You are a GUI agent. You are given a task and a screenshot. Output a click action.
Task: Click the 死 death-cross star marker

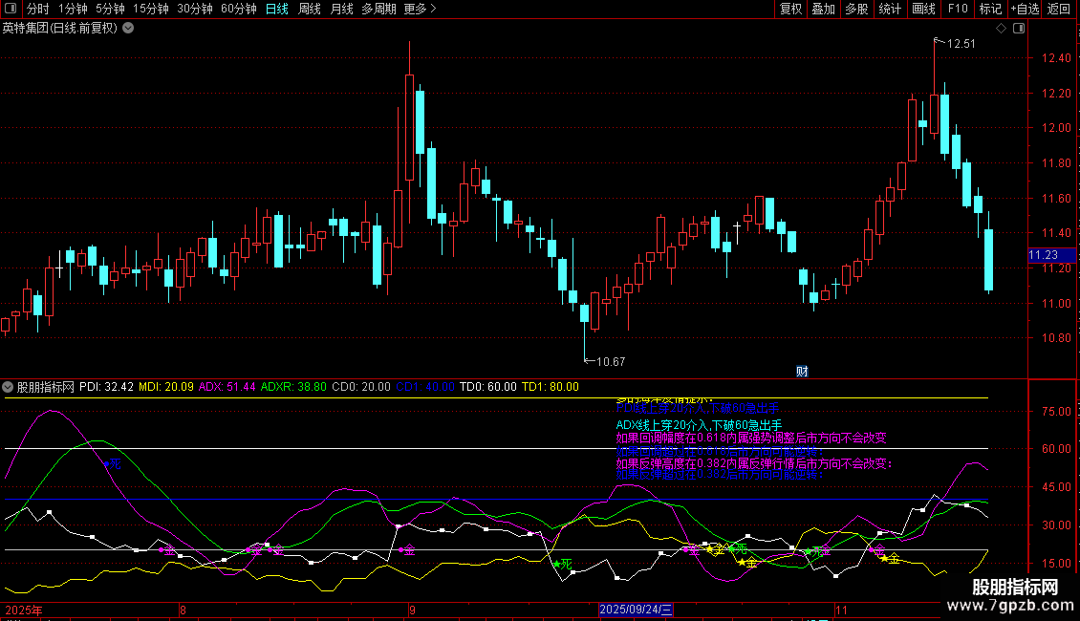(562, 564)
